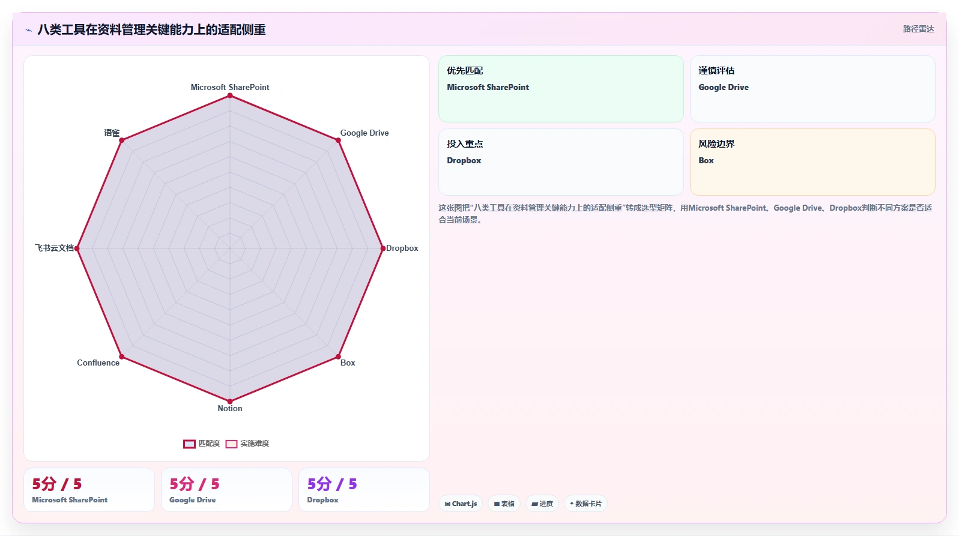Click the 进度 chip
The height and width of the screenshot is (536, 959).
tap(542, 504)
